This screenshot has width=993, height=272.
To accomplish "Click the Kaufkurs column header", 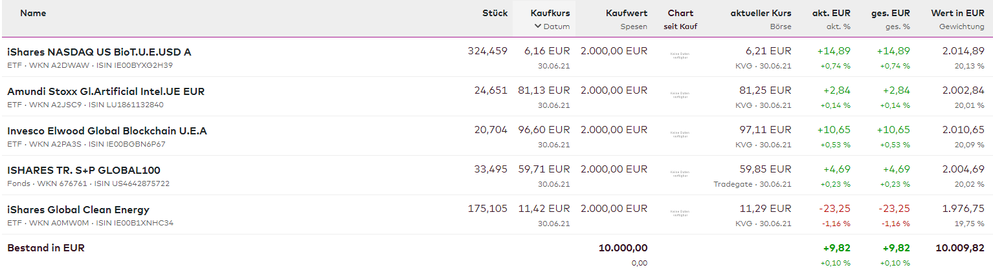I will [550, 13].
